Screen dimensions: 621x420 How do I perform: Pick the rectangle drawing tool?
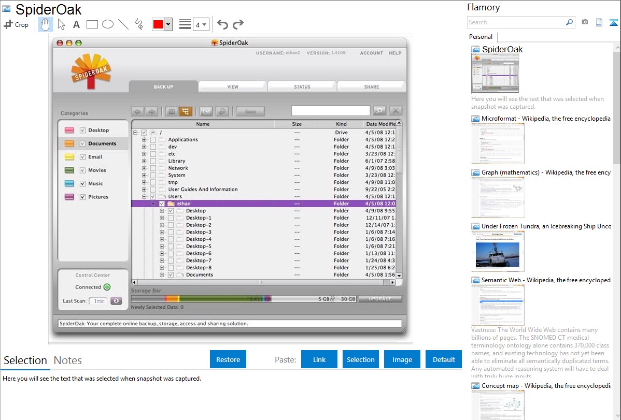(x=92, y=24)
